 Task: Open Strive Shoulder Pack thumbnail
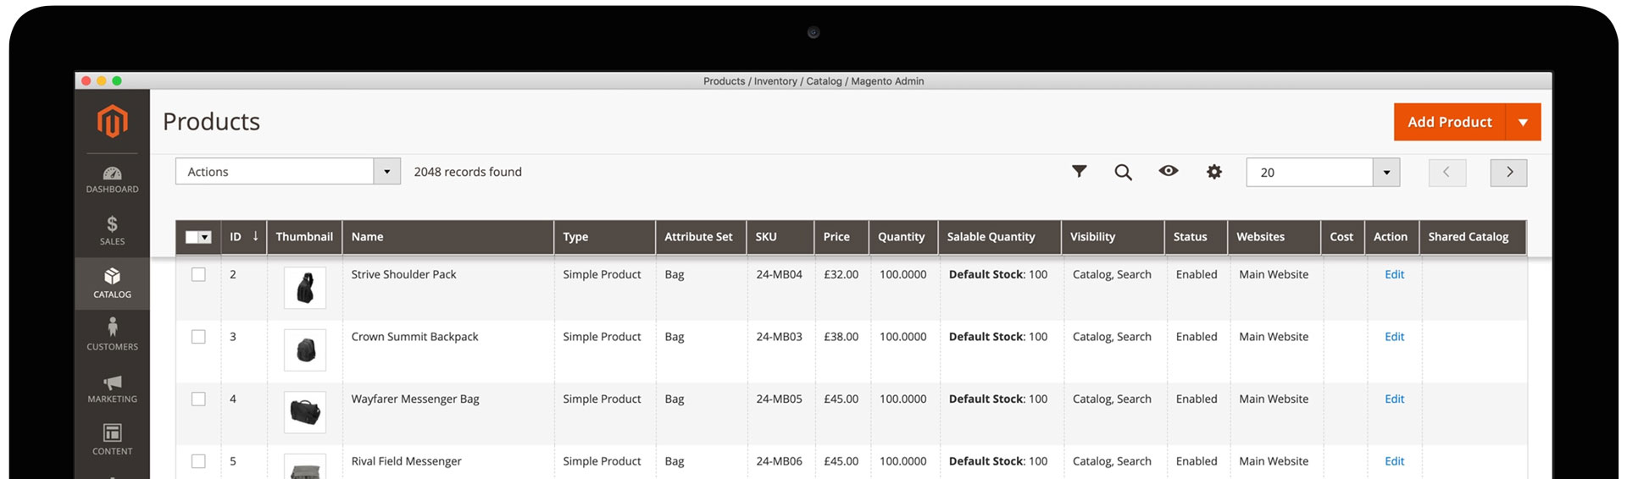[x=305, y=289]
